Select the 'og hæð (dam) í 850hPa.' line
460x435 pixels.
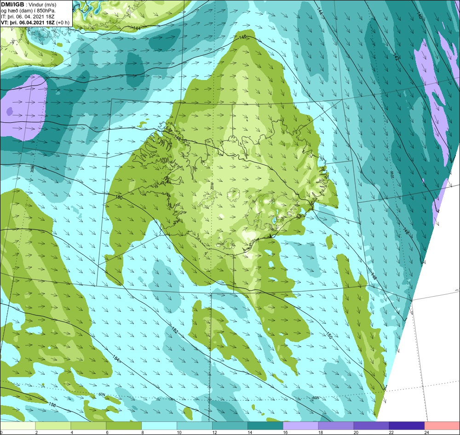28,11
